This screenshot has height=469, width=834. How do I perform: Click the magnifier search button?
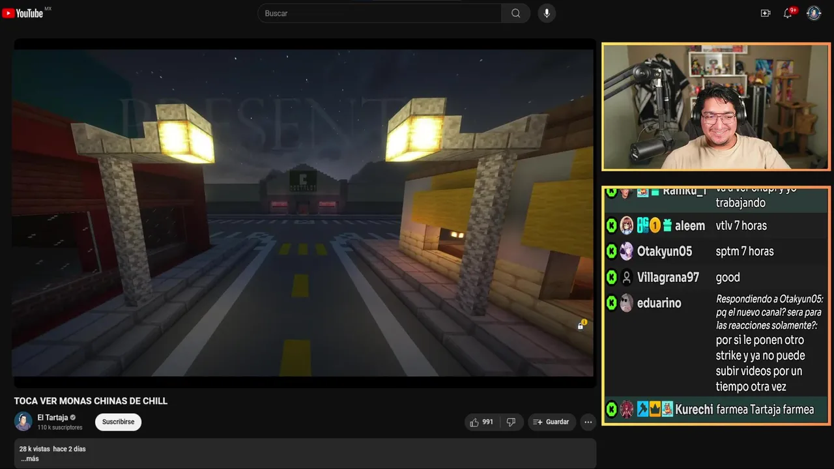[515, 13]
